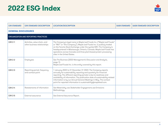
Task: Select the 'GRI 2-3' cell
Action: (x=16, y=76)
